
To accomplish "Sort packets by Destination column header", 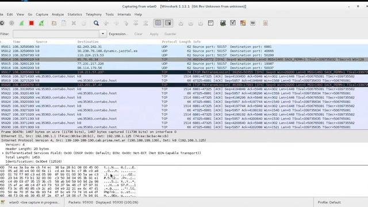I will pos(88,41).
